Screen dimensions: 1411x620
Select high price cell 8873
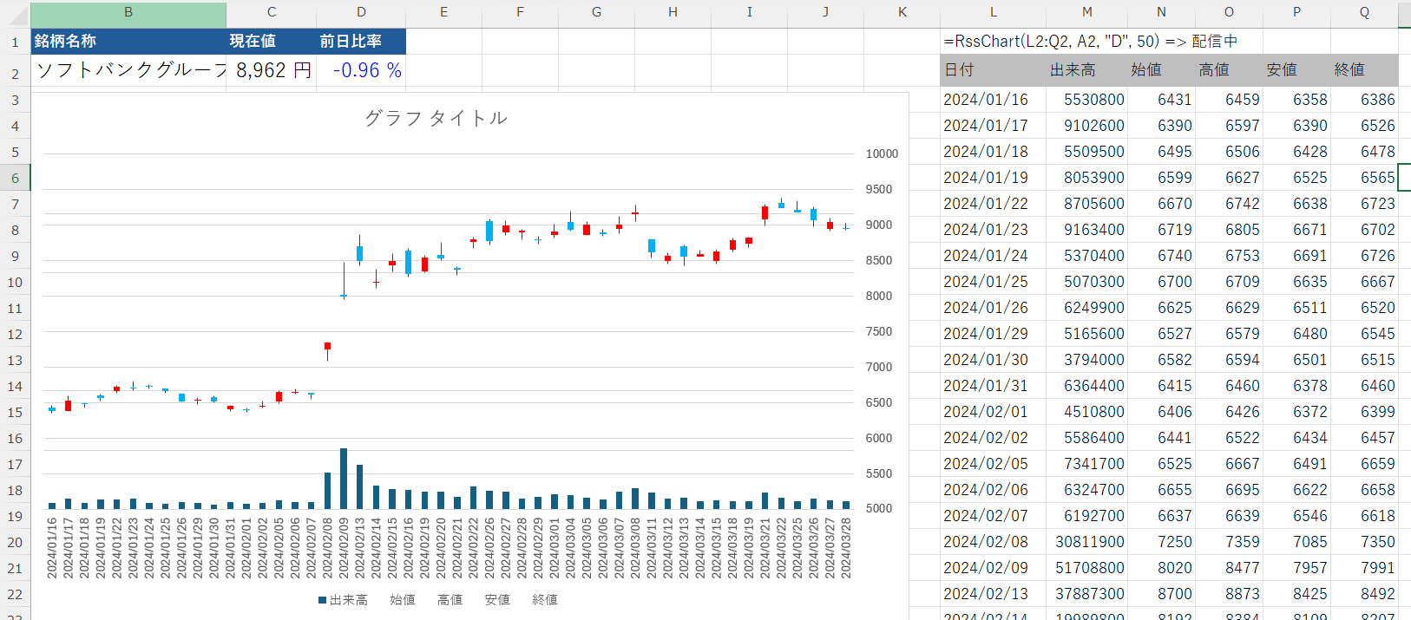click(x=1229, y=594)
